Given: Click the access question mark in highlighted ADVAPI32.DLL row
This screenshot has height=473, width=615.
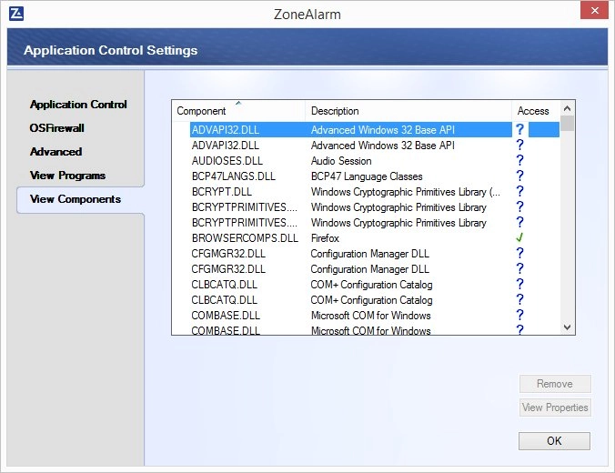Looking at the screenshot, I should tap(519, 129).
